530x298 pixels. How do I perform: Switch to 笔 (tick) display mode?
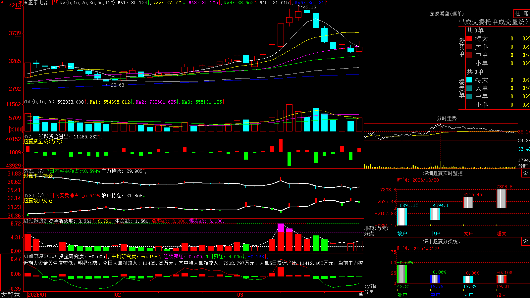(526, 13)
